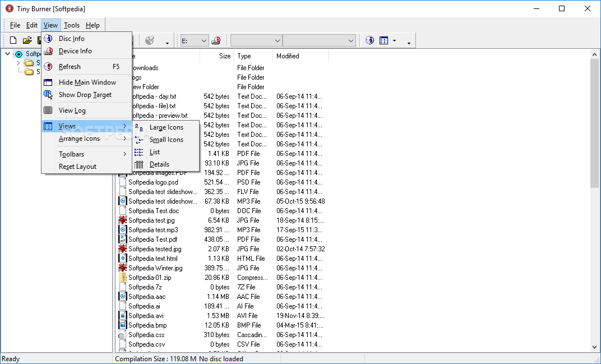The width and height of the screenshot is (601, 364).
Task: Click the image icon of Softpedia tested.jpg
Action: coord(123,249)
